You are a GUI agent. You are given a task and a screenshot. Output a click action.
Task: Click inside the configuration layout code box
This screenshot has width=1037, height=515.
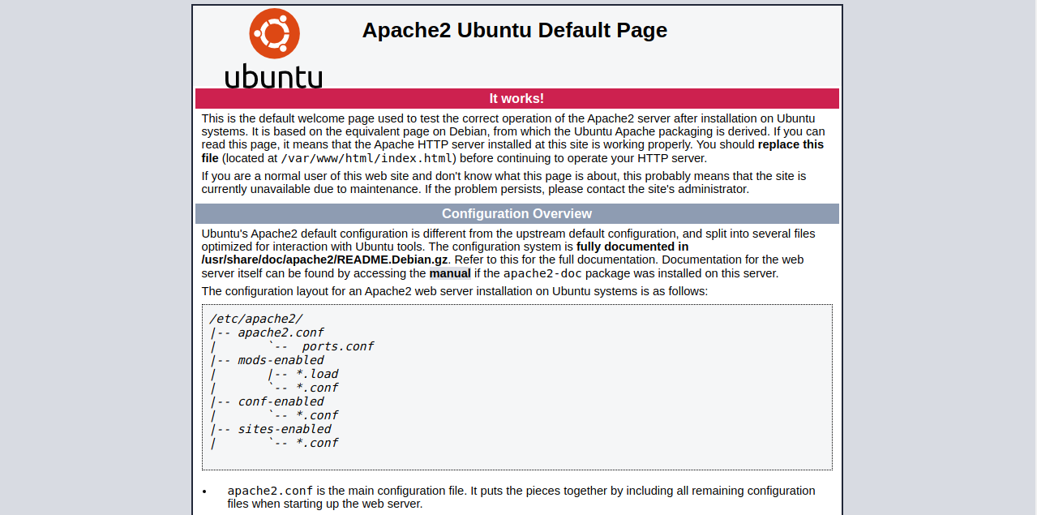click(x=516, y=387)
